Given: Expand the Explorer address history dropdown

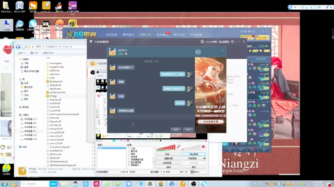Looking at the screenshot, I should tap(27, 47).
